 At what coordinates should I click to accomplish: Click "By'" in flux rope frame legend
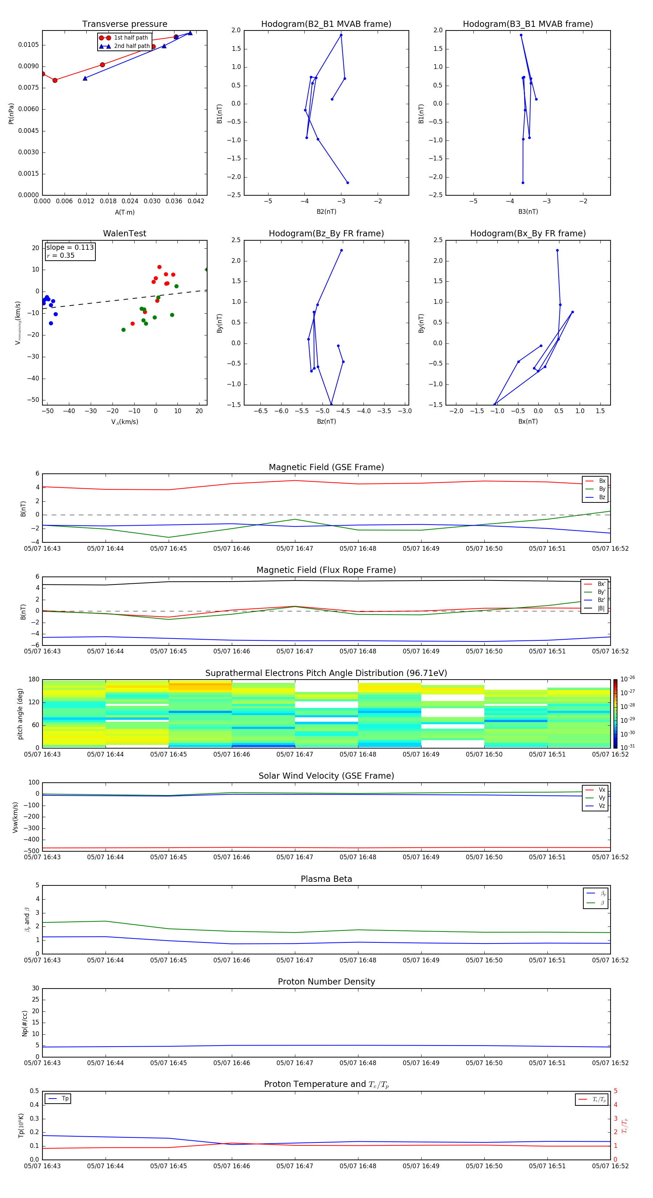(x=595, y=592)
